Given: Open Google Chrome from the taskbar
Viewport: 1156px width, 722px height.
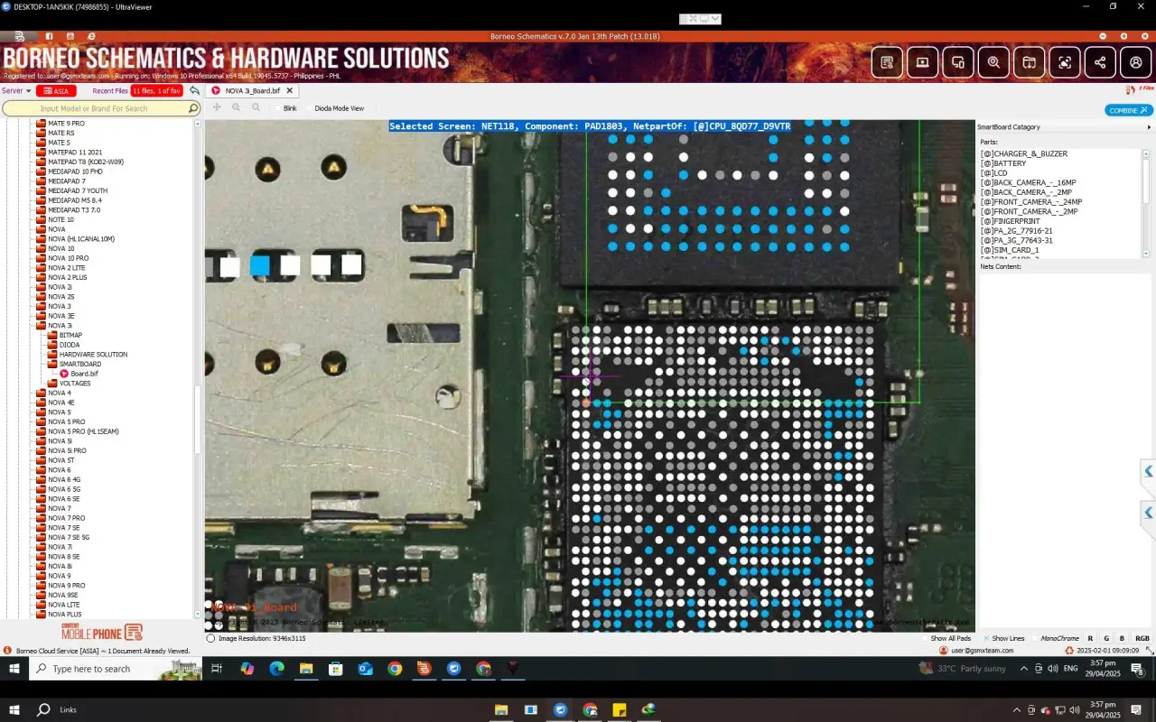Looking at the screenshot, I should (x=395, y=669).
